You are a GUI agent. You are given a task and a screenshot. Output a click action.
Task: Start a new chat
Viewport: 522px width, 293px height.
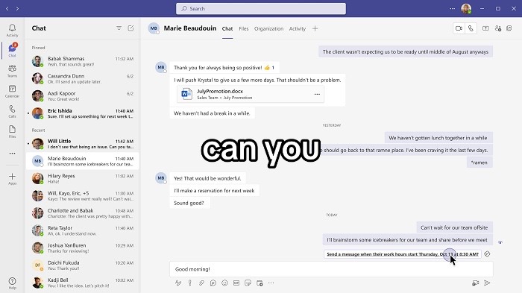point(130,28)
